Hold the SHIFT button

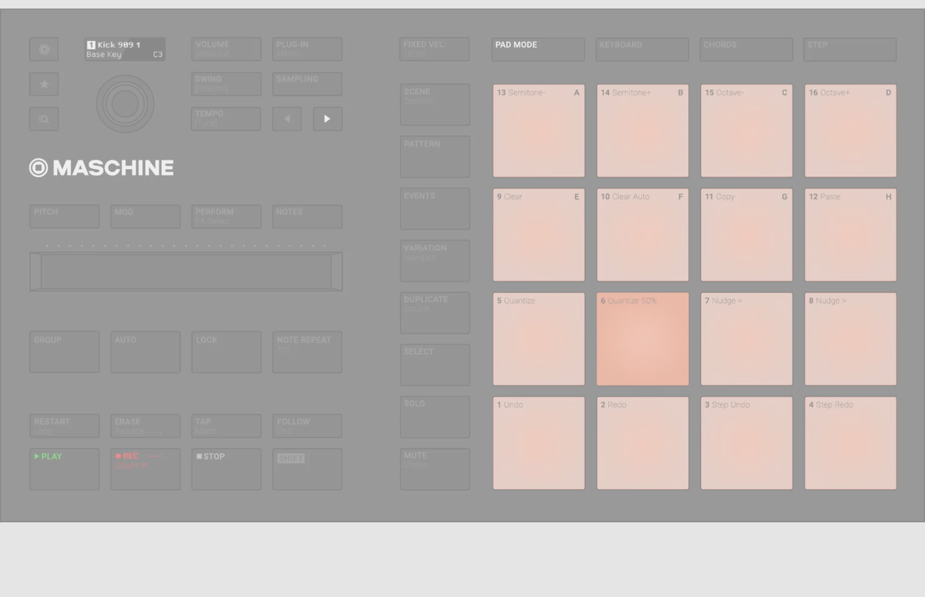tap(308, 470)
